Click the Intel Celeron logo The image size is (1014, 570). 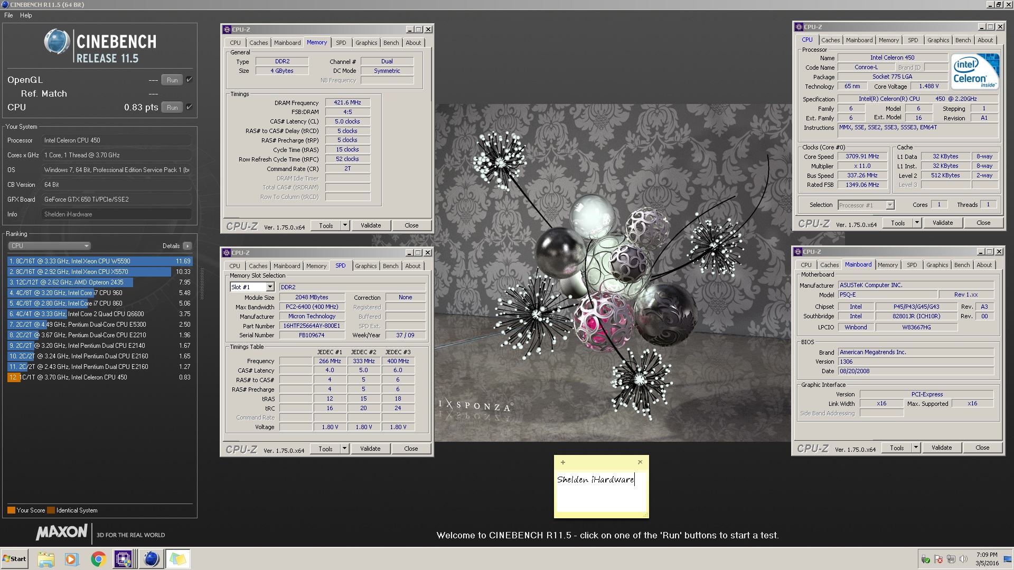point(974,71)
